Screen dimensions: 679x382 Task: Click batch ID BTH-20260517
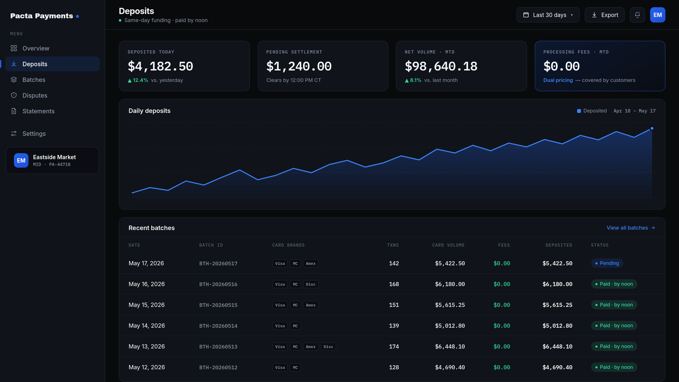coord(219,264)
